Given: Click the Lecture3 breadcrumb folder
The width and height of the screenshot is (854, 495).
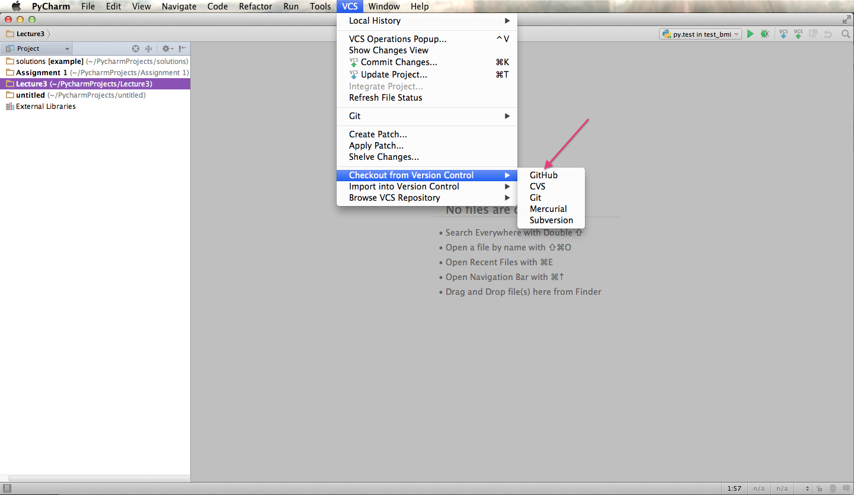Looking at the screenshot, I should pyautogui.click(x=25, y=34).
